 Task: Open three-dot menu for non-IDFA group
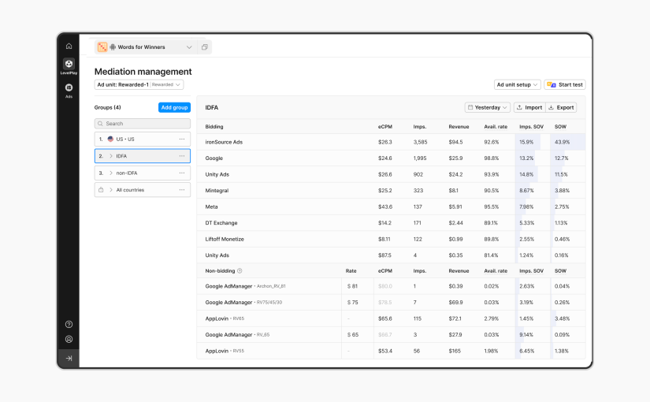pyautogui.click(x=182, y=173)
